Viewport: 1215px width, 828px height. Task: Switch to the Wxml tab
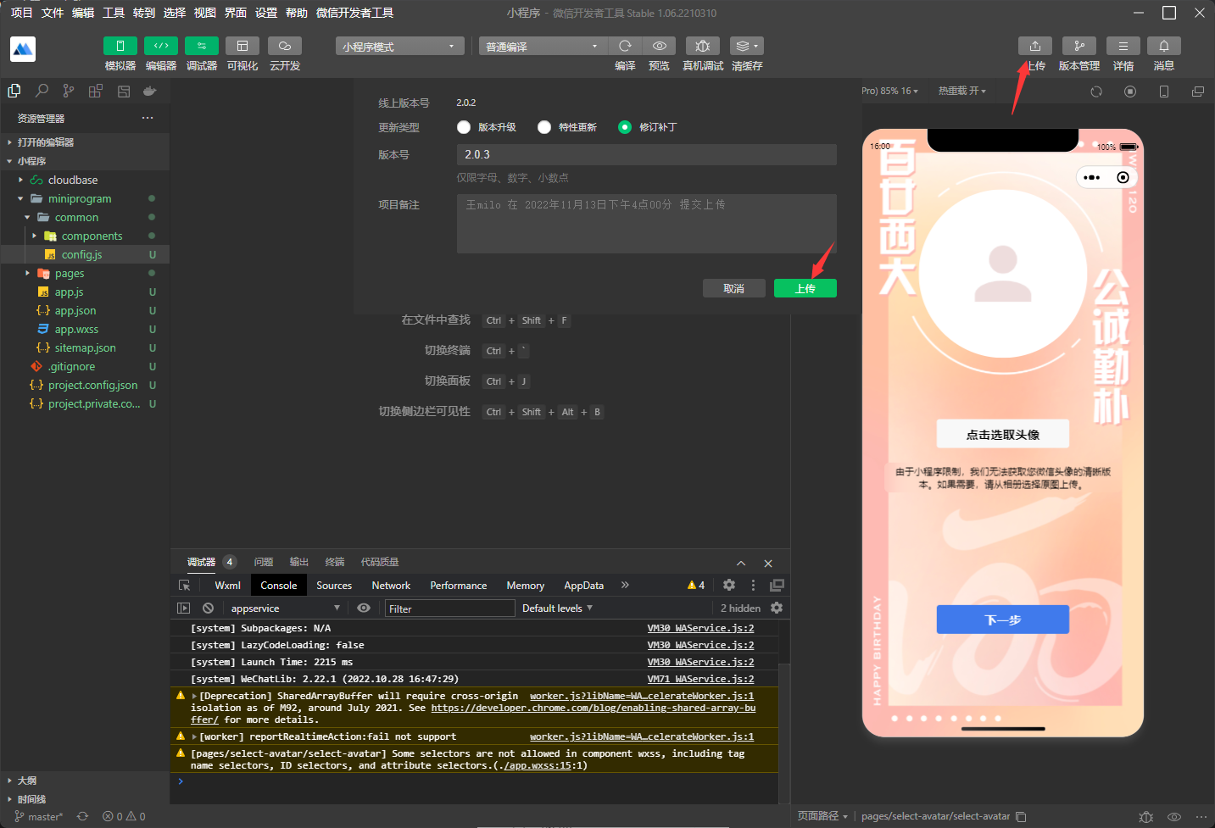[227, 586]
